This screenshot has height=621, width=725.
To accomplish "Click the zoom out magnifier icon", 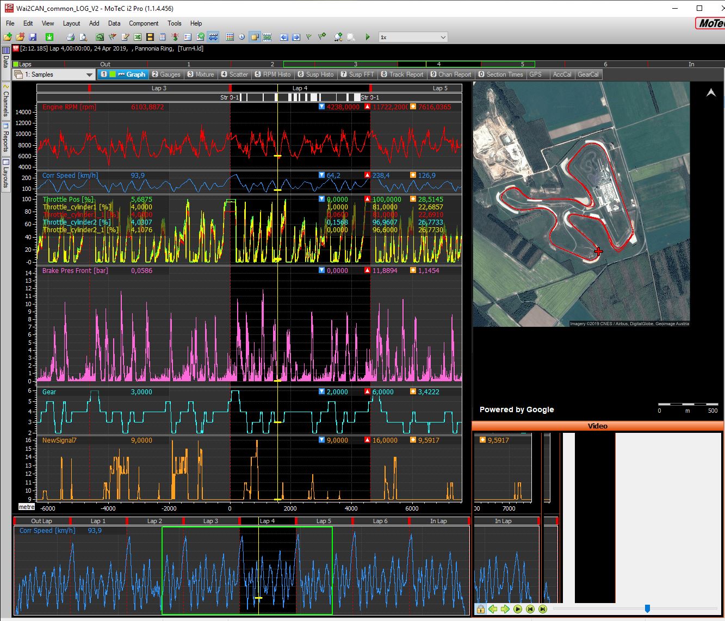I will click(351, 37).
